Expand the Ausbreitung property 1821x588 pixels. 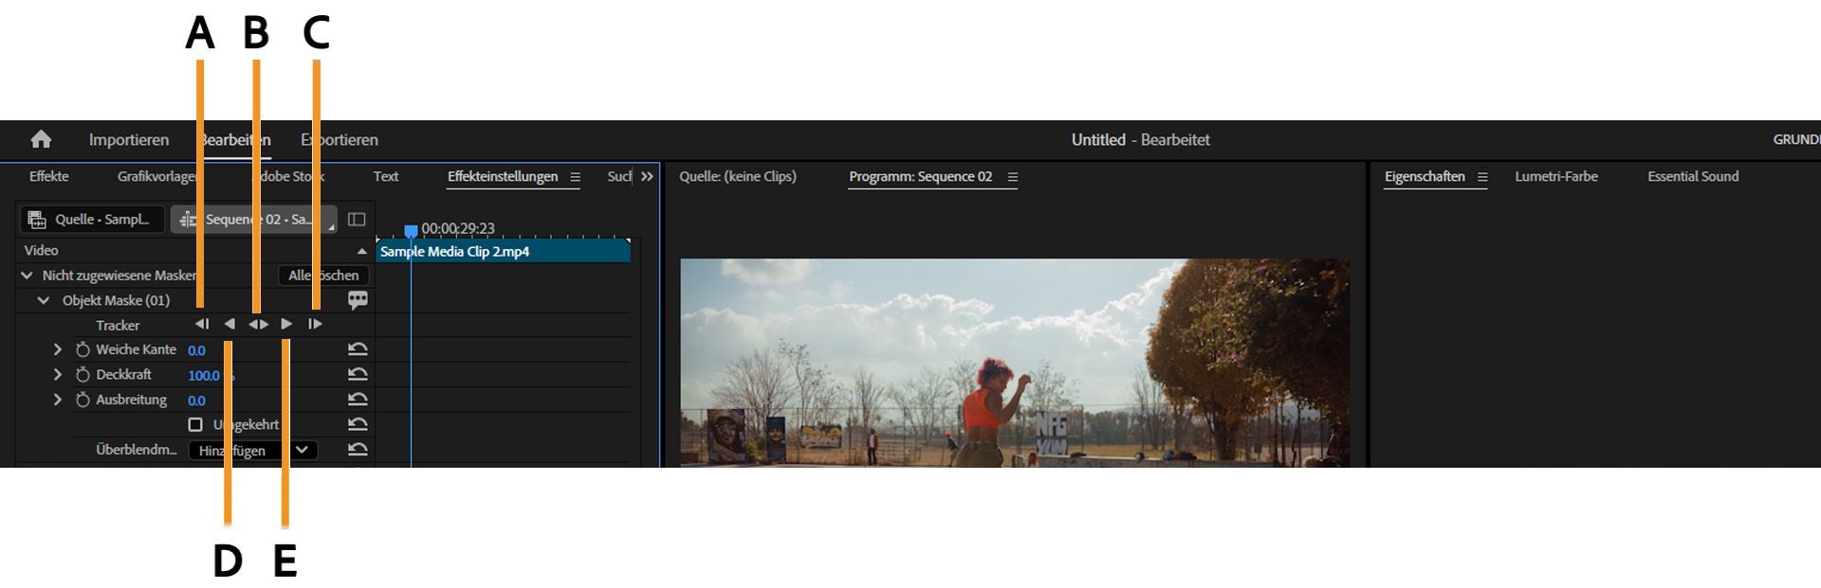[x=57, y=400]
